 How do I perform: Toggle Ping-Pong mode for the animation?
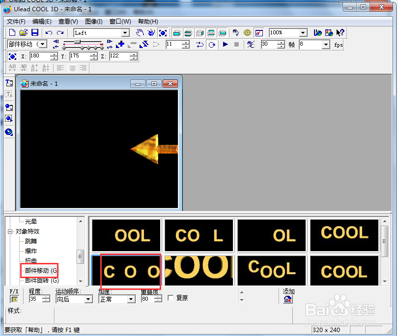pyautogui.click(x=200, y=45)
